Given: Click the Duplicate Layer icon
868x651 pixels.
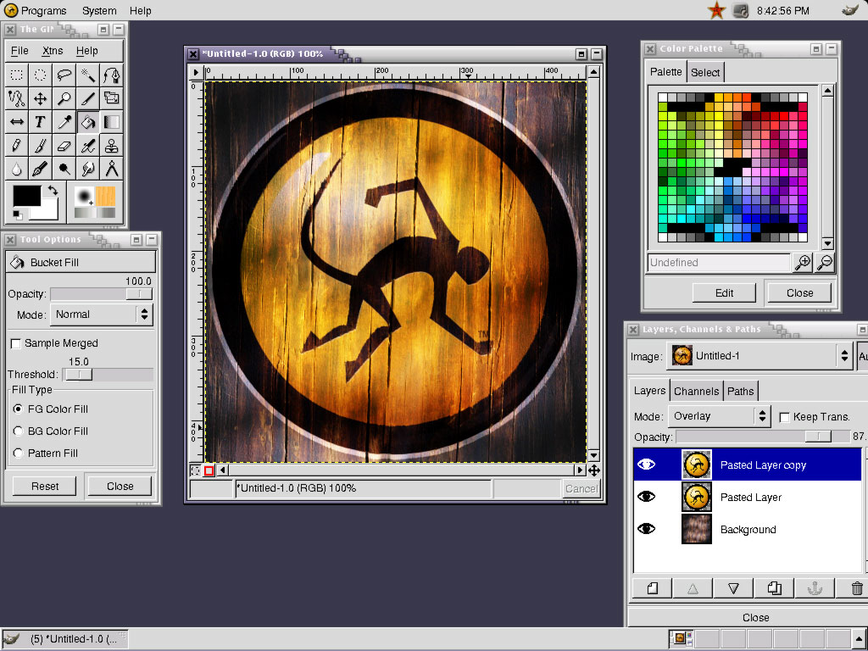Looking at the screenshot, I should point(774,588).
